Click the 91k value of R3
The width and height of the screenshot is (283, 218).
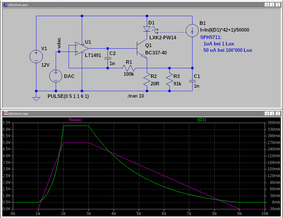[x=177, y=84]
